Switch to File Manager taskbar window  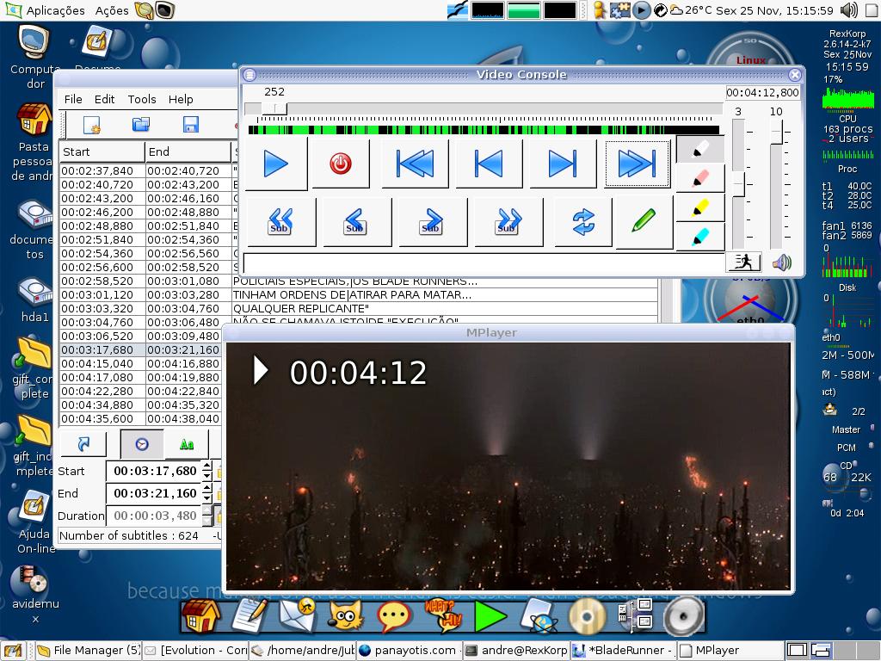[x=89, y=651]
